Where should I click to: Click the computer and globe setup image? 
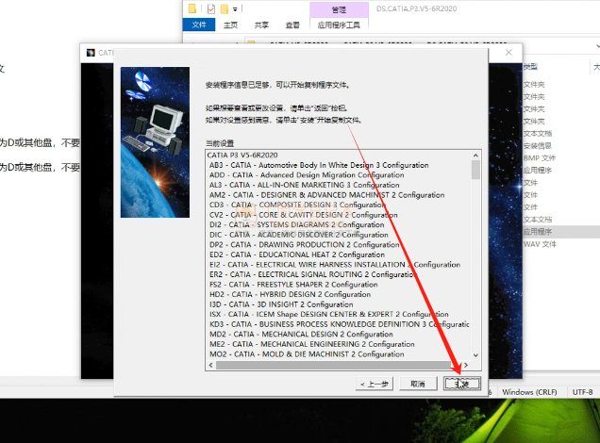tap(155, 142)
